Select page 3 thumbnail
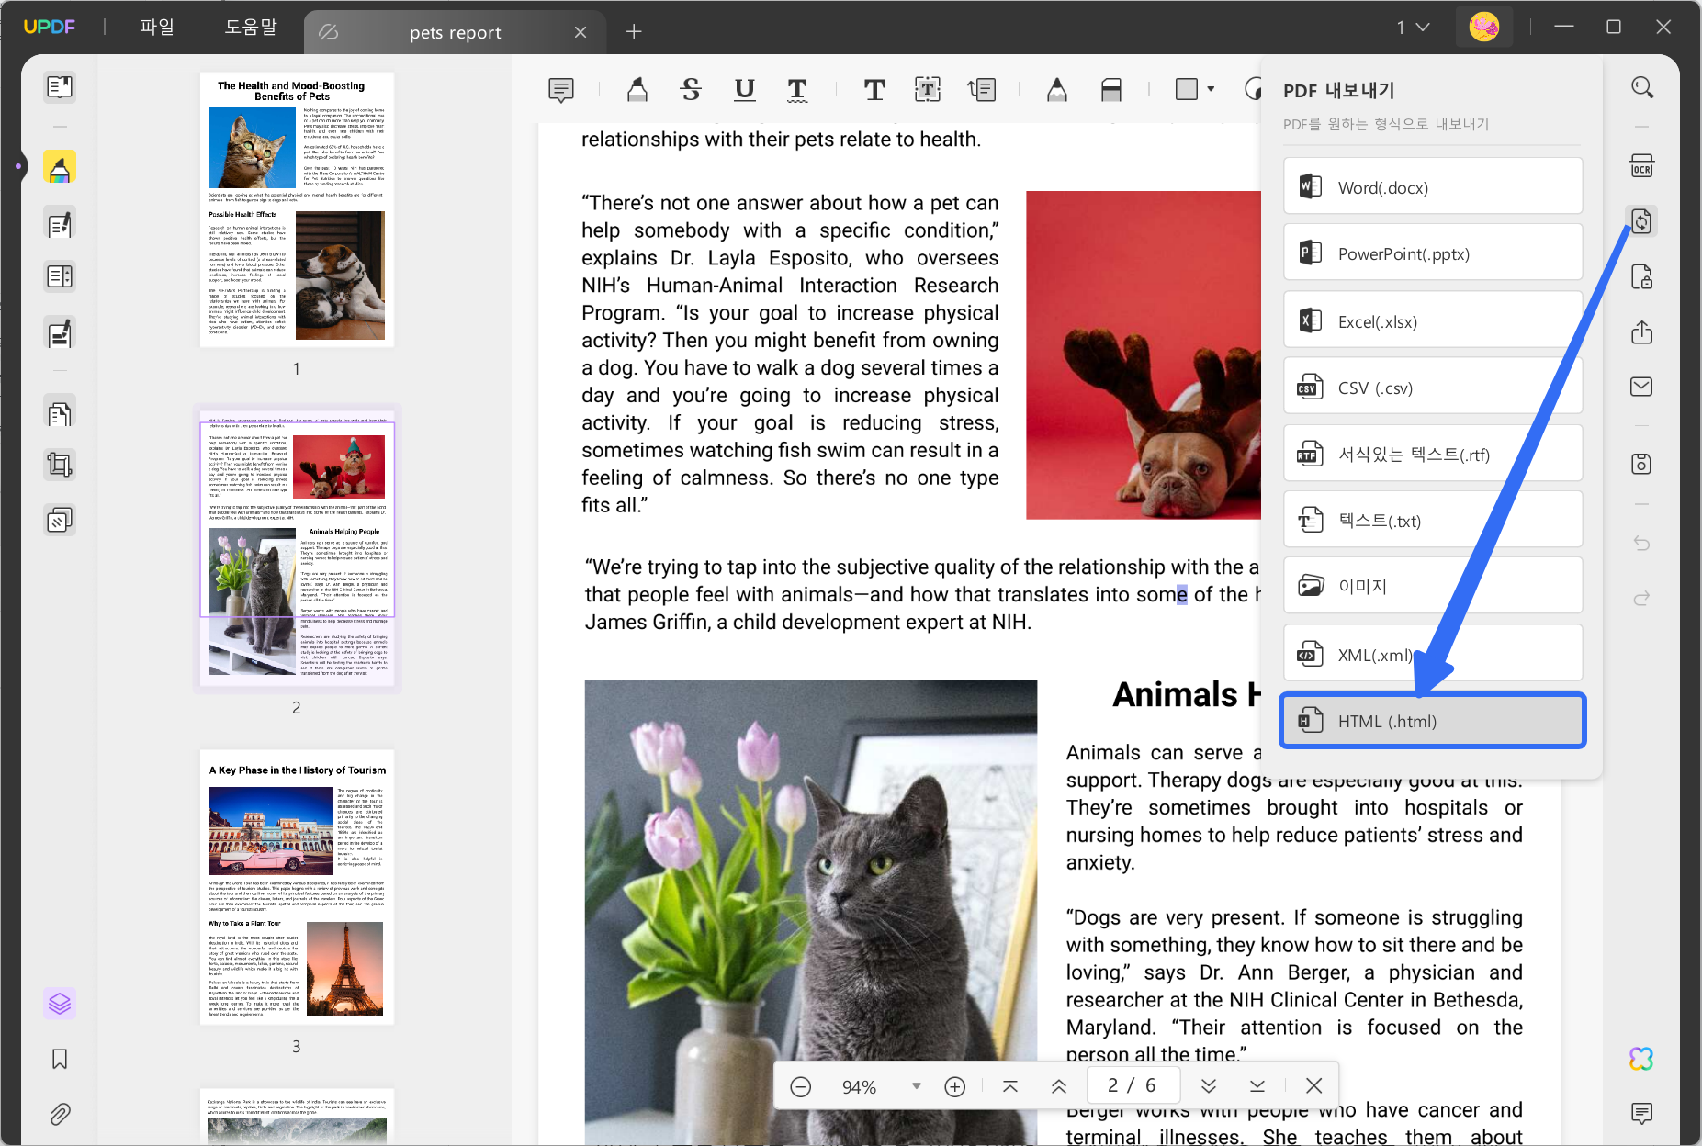The image size is (1702, 1146). [297, 886]
